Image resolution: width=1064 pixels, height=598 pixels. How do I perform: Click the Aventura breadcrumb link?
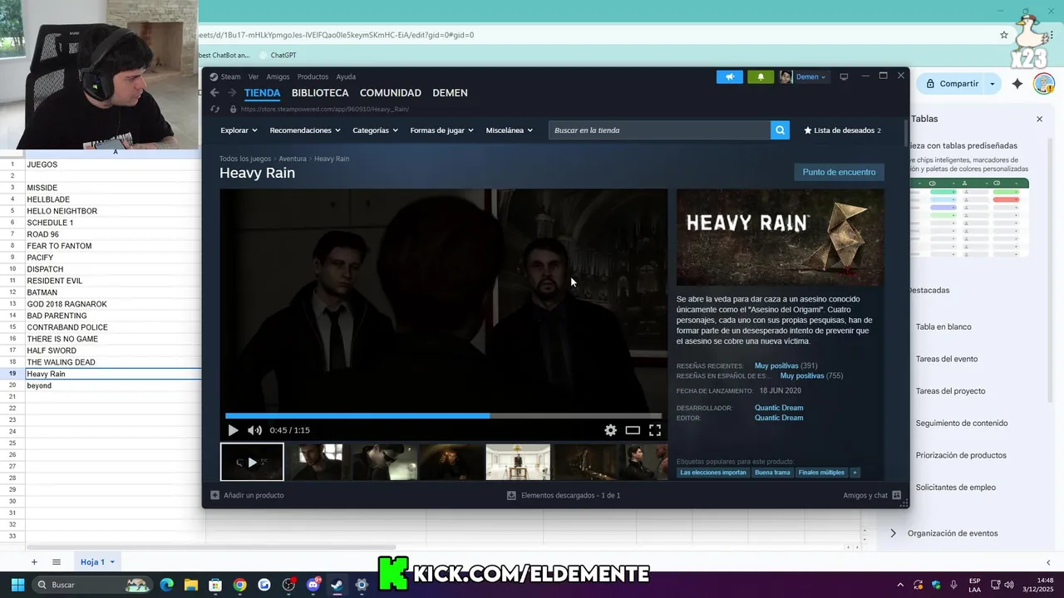click(293, 159)
